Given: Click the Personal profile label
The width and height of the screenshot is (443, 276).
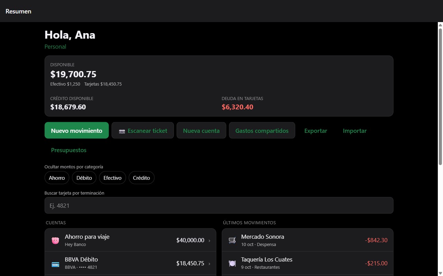Looking at the screenshot, I should 55,47.
